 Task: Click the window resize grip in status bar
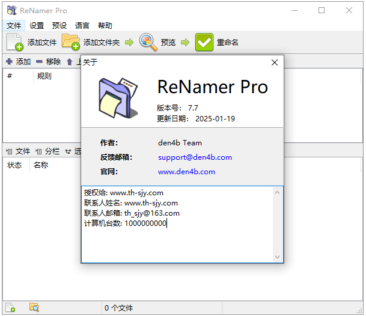[360, 311]
